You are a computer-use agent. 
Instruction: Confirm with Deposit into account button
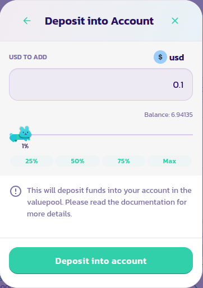tap(101, 261)
